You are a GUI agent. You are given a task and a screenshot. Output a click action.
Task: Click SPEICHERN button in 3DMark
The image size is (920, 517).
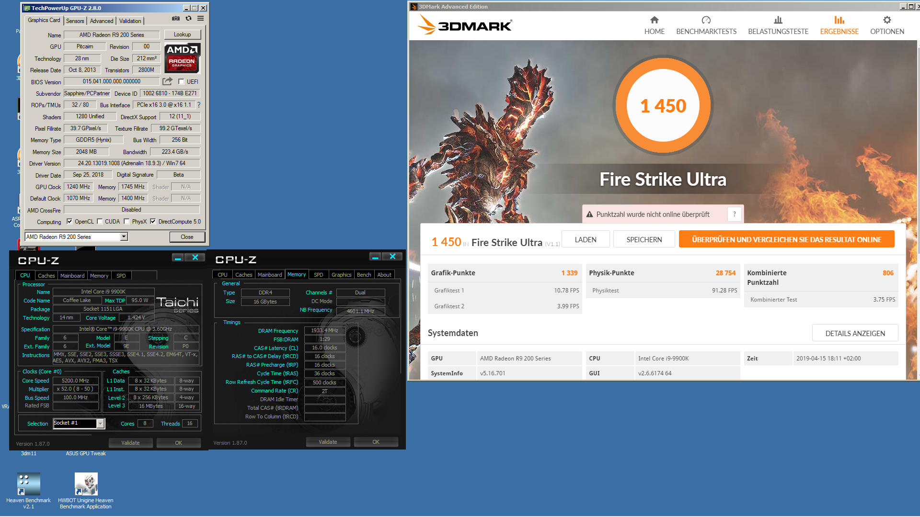(x=644, y=239)
